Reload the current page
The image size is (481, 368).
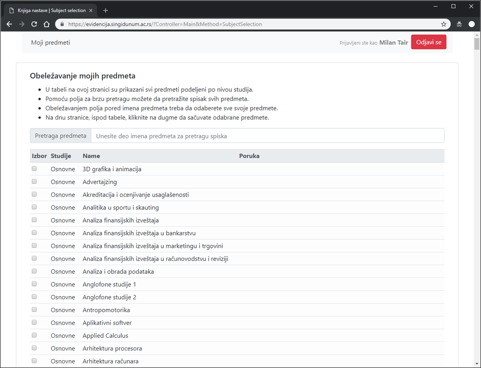[34, 24]
